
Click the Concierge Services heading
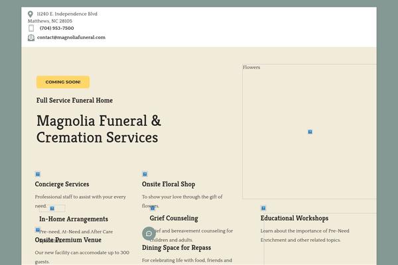click(x=62, y=184)
